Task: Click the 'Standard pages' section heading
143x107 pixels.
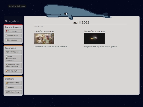Action: (13, 27)
